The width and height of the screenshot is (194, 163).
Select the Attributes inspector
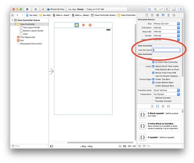pyautogui.click(x=163, y=15)
